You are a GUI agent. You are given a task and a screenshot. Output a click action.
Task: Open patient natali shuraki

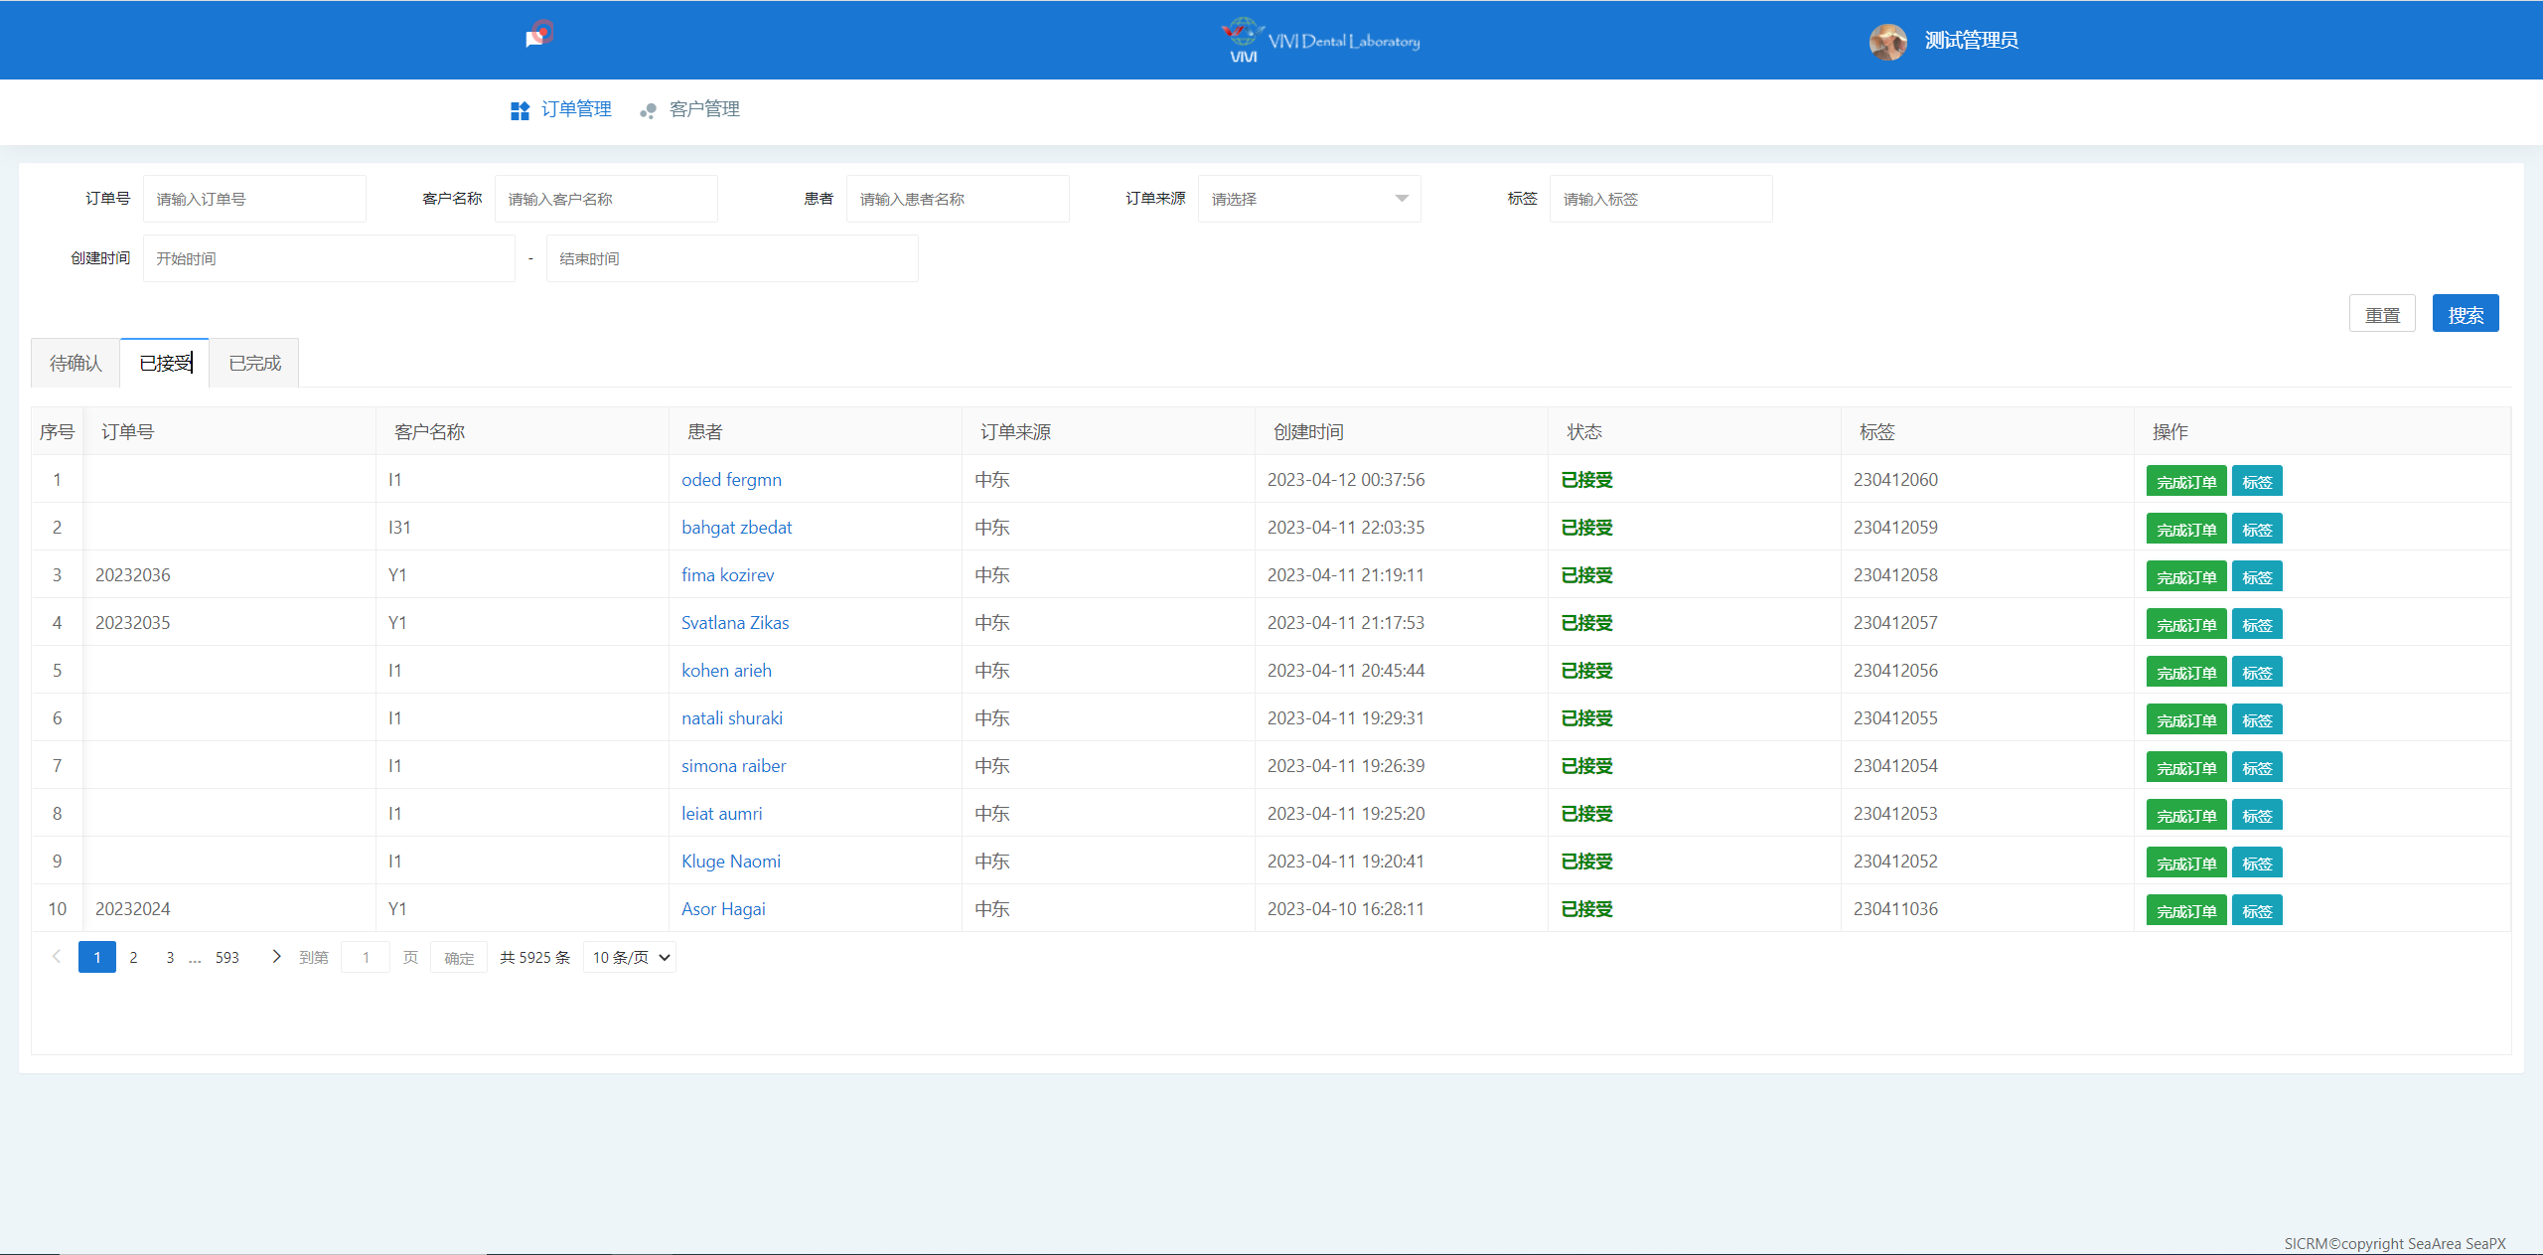point(732,718)
